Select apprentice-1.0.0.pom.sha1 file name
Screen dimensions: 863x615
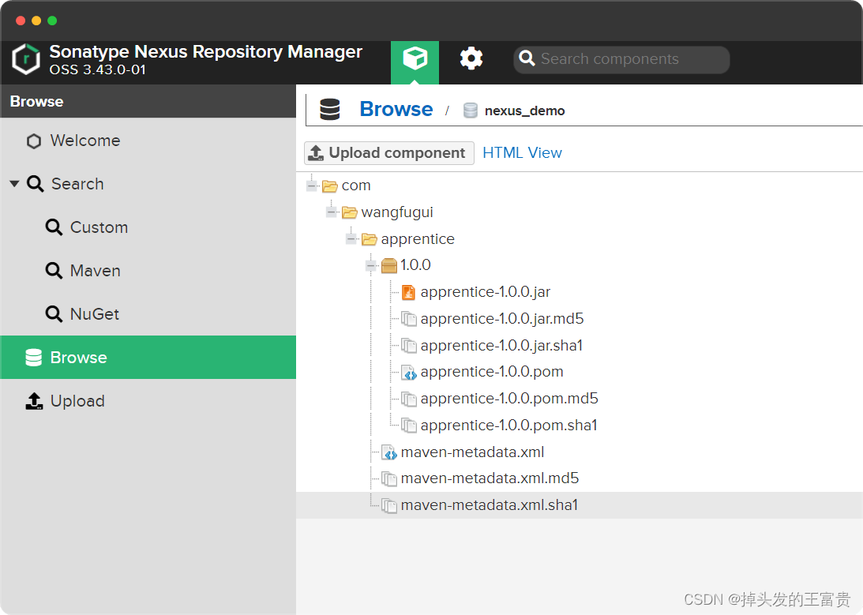[x=508, y=426]
